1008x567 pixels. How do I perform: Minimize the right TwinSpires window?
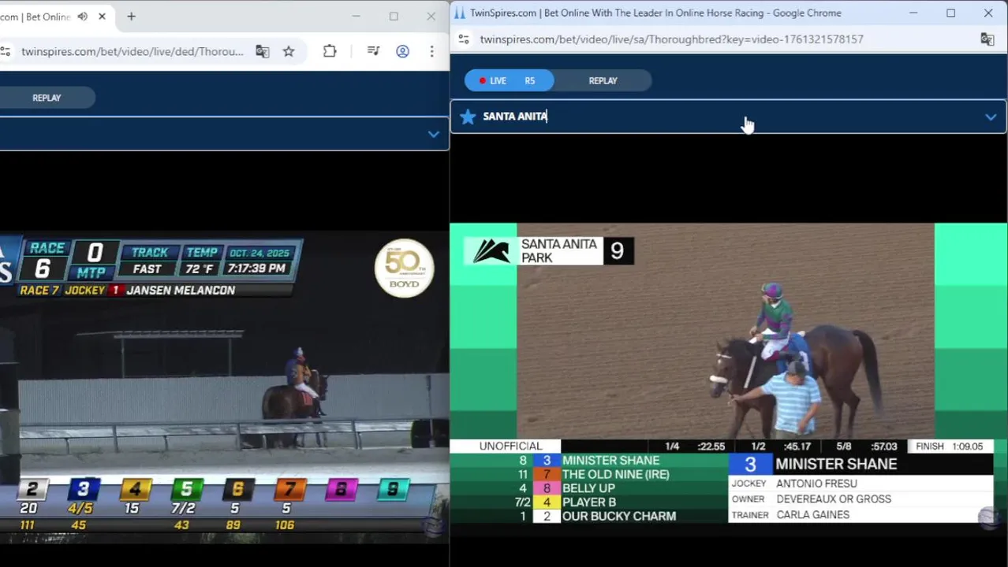(x=914, y=13)
